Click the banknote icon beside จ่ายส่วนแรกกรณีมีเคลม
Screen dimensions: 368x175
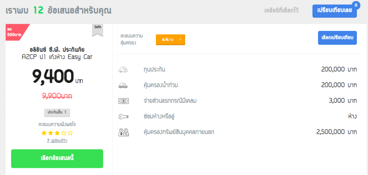tap(123, 101)
